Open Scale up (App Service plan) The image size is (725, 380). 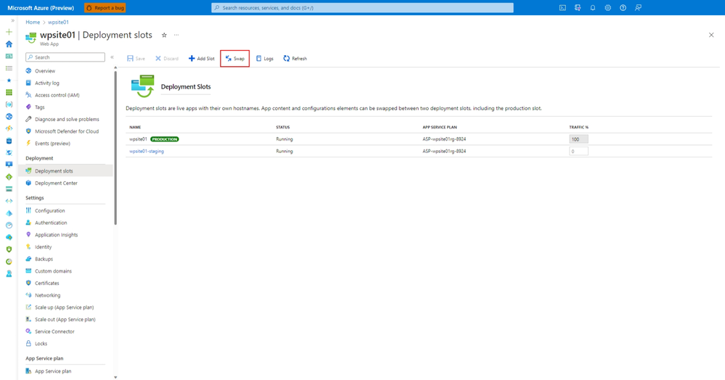[x=65, y=307]
